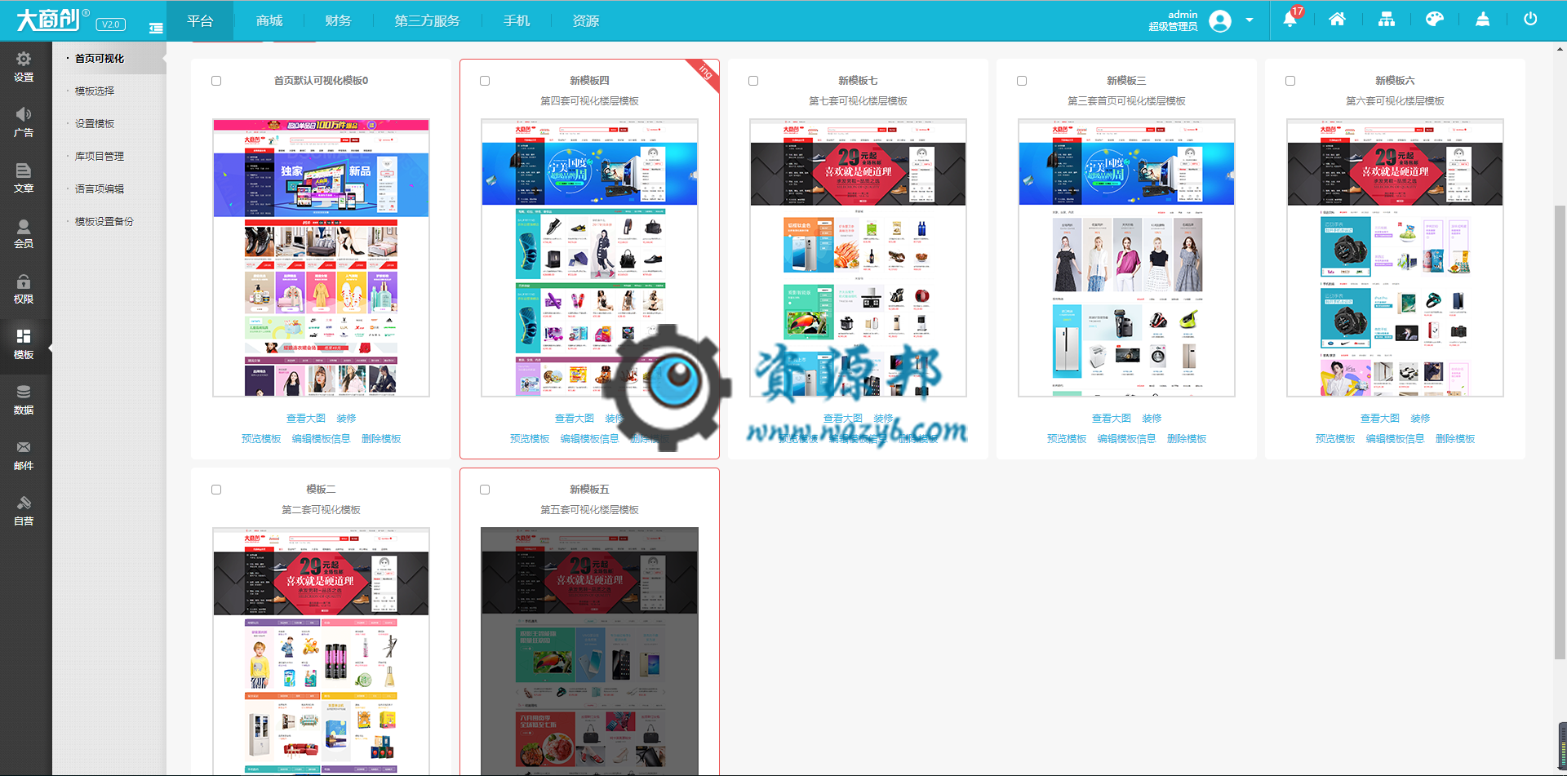
Task: Tick checkbox for 新模板五
Action: click(x=485, y=490)
